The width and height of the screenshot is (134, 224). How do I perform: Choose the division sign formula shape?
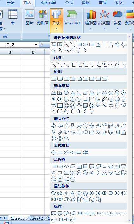[x=73, y=153]
